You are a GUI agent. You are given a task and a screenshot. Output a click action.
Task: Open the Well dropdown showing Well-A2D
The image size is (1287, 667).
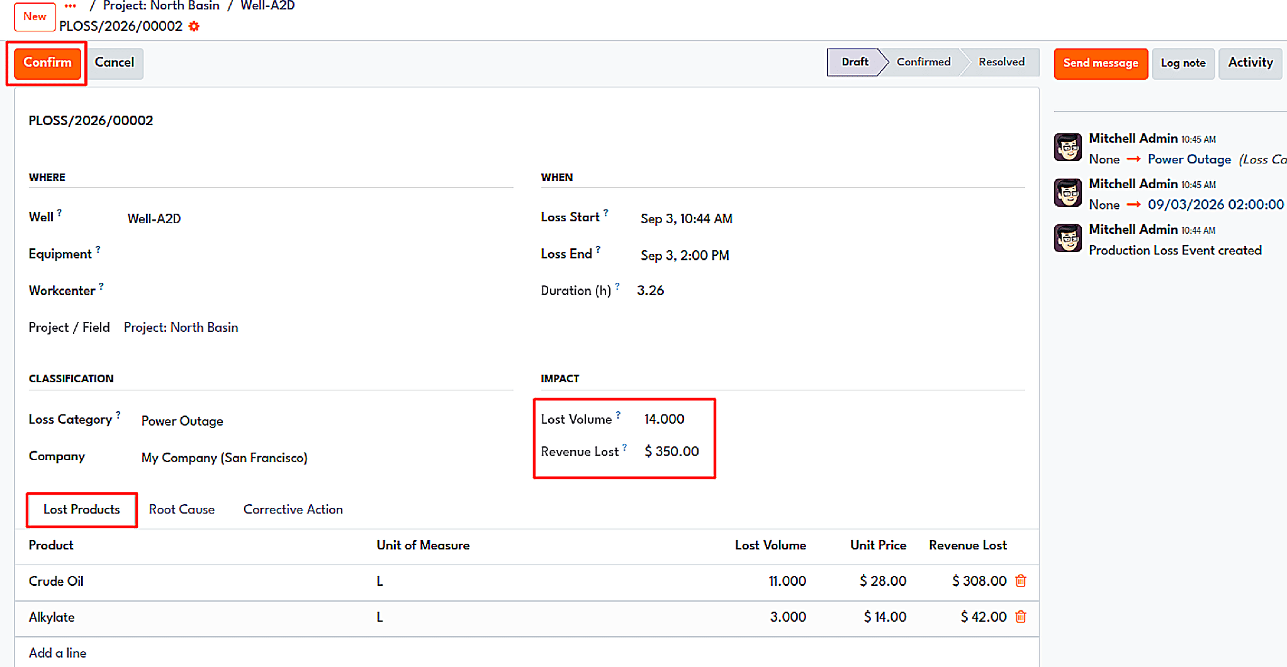click(320, 219)
